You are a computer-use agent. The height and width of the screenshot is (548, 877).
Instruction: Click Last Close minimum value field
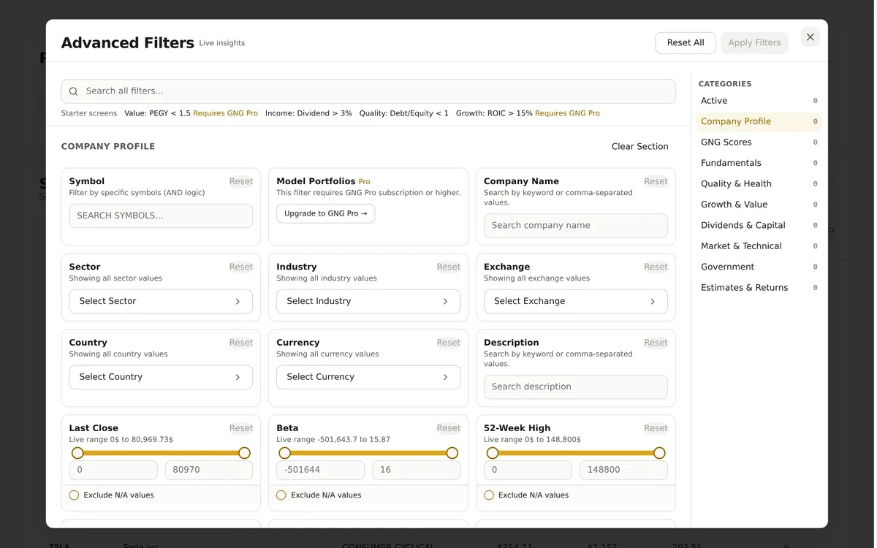pos(113,470)
